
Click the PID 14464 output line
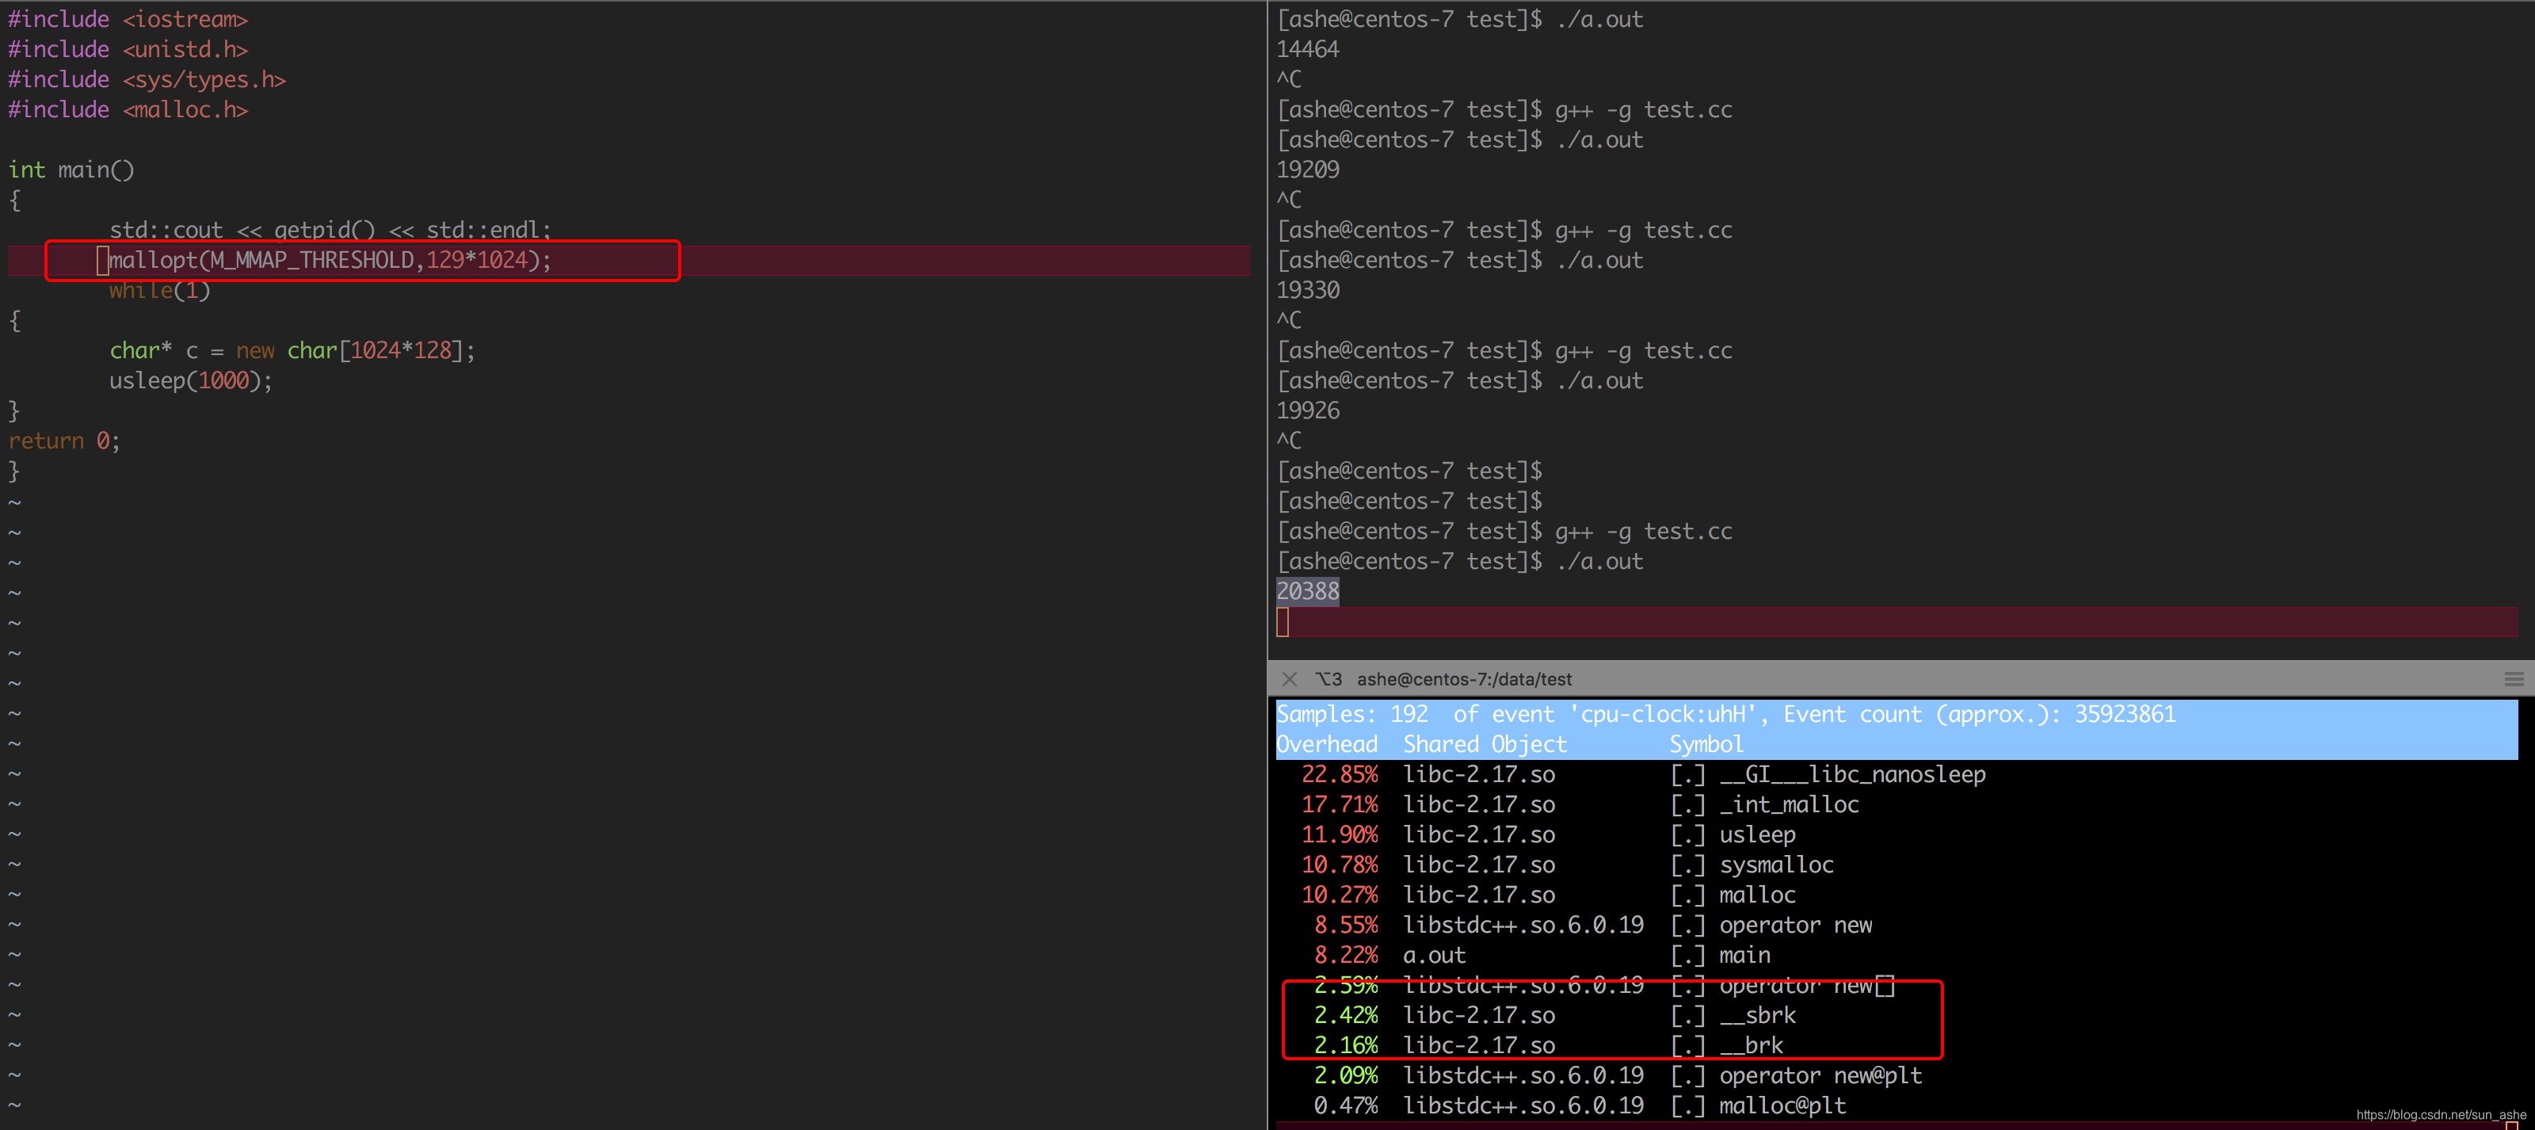[1308, 49]
